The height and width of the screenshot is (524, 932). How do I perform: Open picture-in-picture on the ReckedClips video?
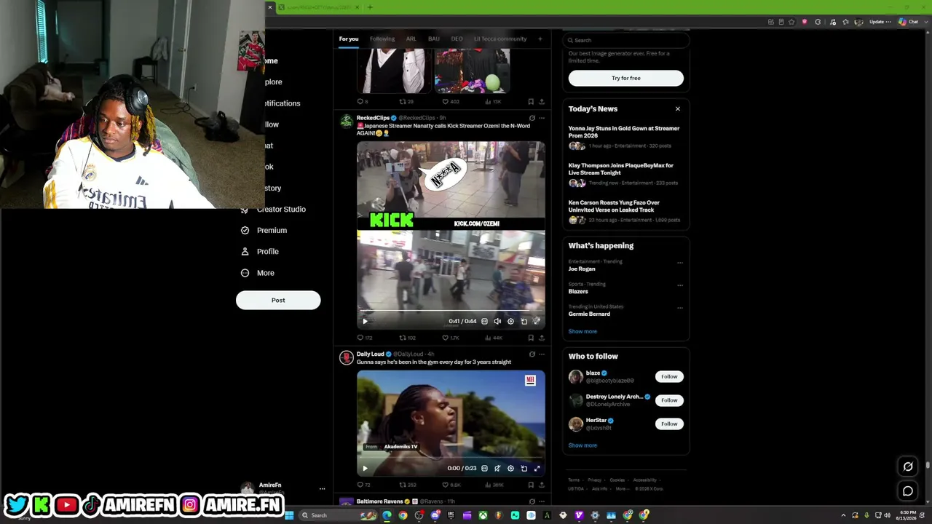click(x=524, y=321)
